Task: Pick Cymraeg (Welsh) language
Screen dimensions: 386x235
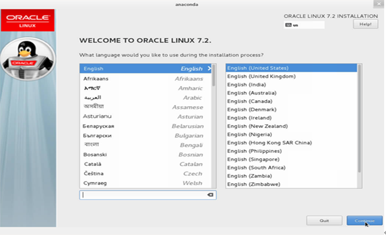Action: point(145,183)
